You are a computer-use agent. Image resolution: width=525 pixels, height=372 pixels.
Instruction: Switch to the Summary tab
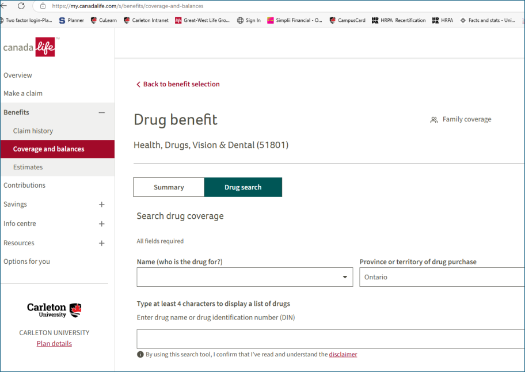(169, 187)
